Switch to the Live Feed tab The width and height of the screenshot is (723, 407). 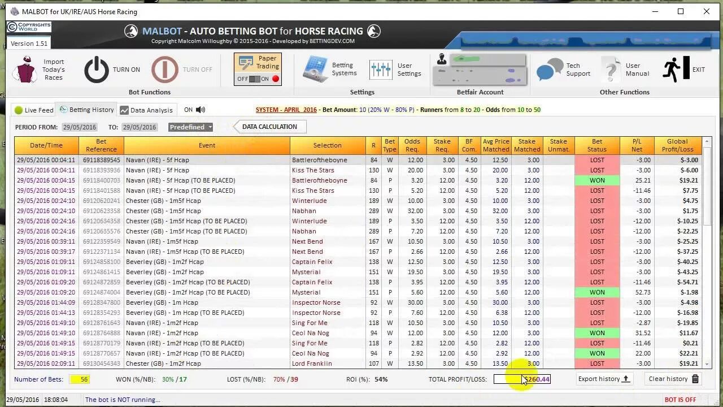(x=34, y=110)
